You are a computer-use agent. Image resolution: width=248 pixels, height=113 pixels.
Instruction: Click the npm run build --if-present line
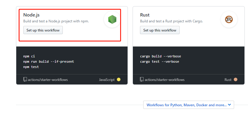point(49,62)
